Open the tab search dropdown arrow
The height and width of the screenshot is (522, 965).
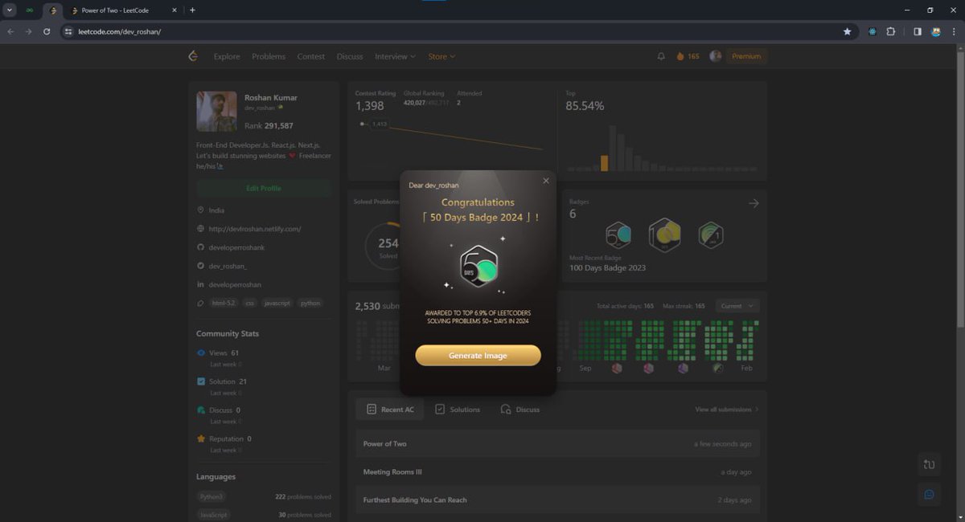point(10,10)
